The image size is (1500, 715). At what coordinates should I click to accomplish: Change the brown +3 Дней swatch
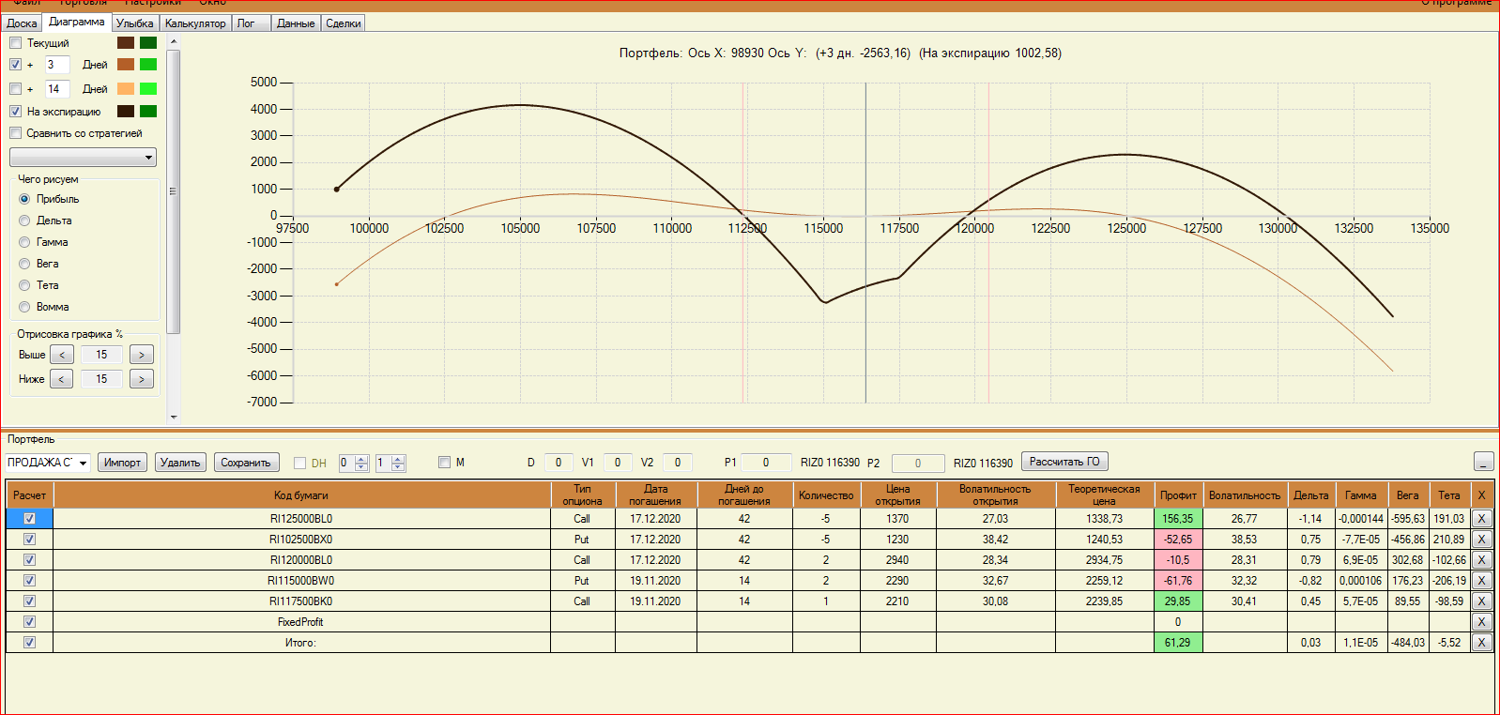126,65
